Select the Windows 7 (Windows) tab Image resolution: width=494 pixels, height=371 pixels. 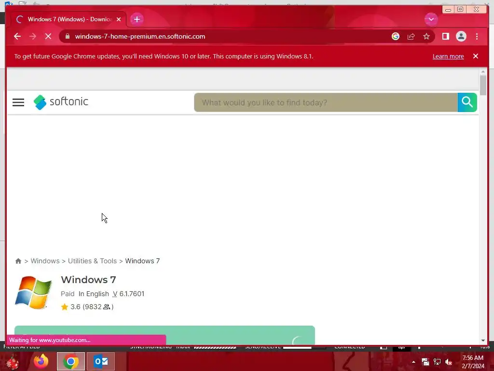[x=69, y=19]
